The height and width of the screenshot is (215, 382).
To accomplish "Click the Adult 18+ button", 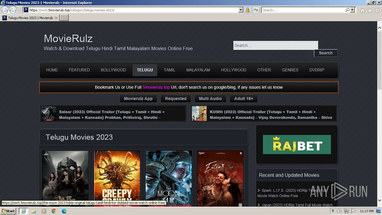I will 244,99.
